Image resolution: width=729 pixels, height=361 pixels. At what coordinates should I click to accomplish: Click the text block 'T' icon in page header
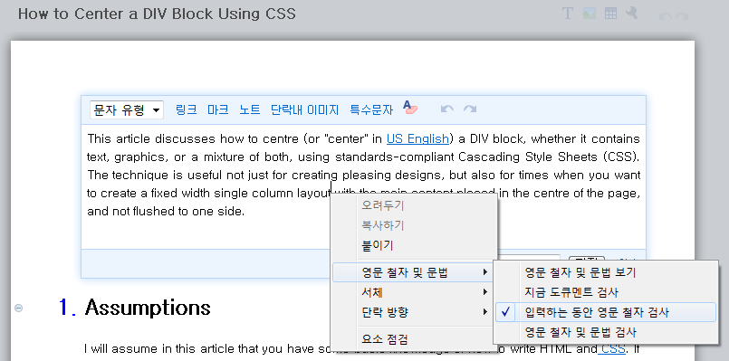[x=567, y=14]
